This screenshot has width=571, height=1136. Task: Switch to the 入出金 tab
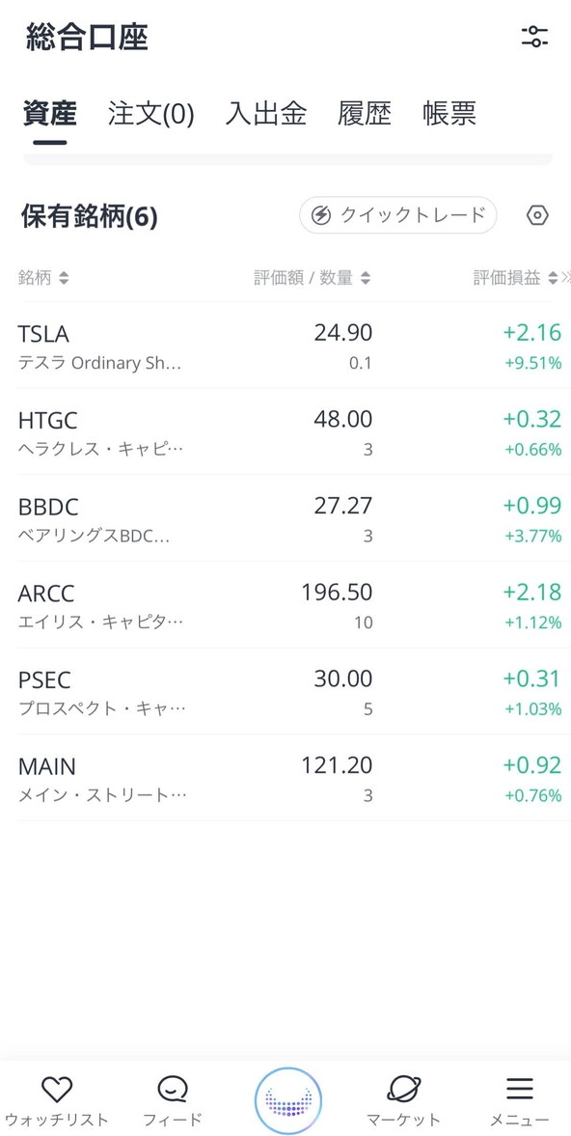pos(265,114)
